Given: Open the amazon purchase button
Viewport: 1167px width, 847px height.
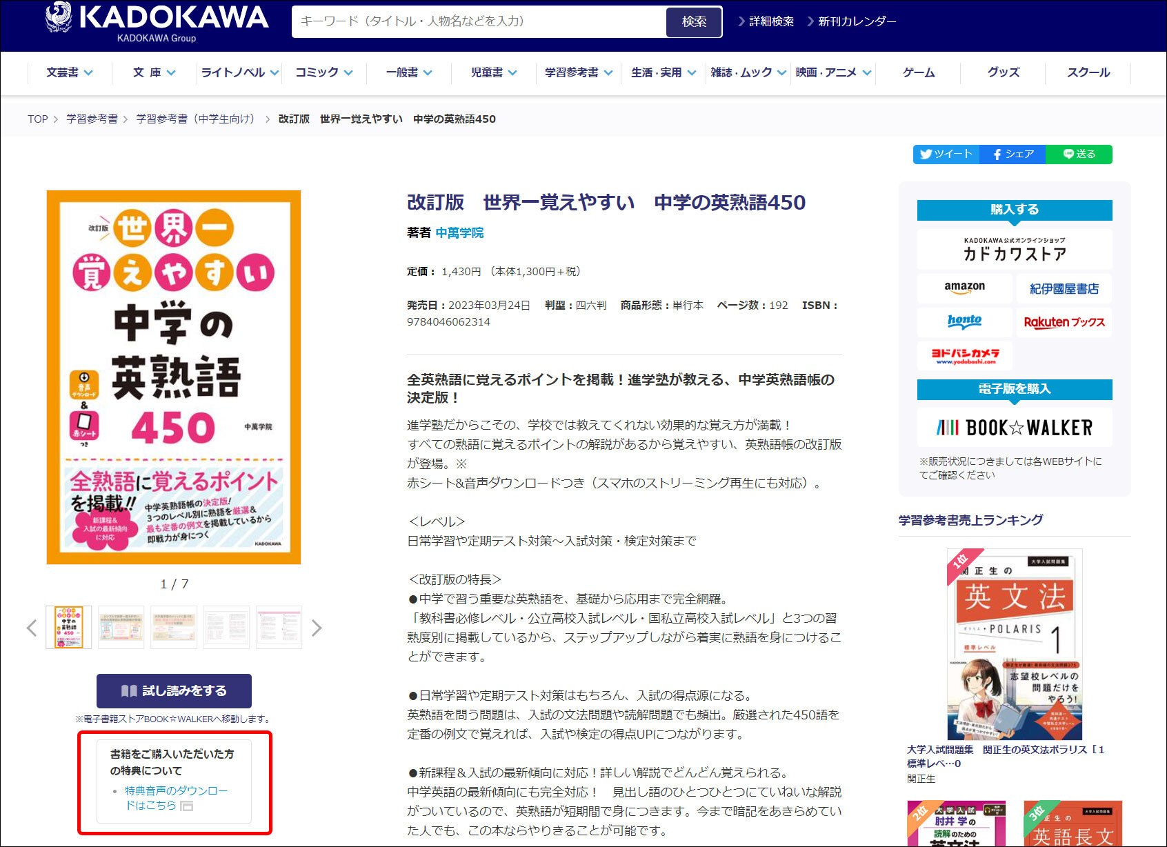Looking at the screenshot, I should click(965, 288).
